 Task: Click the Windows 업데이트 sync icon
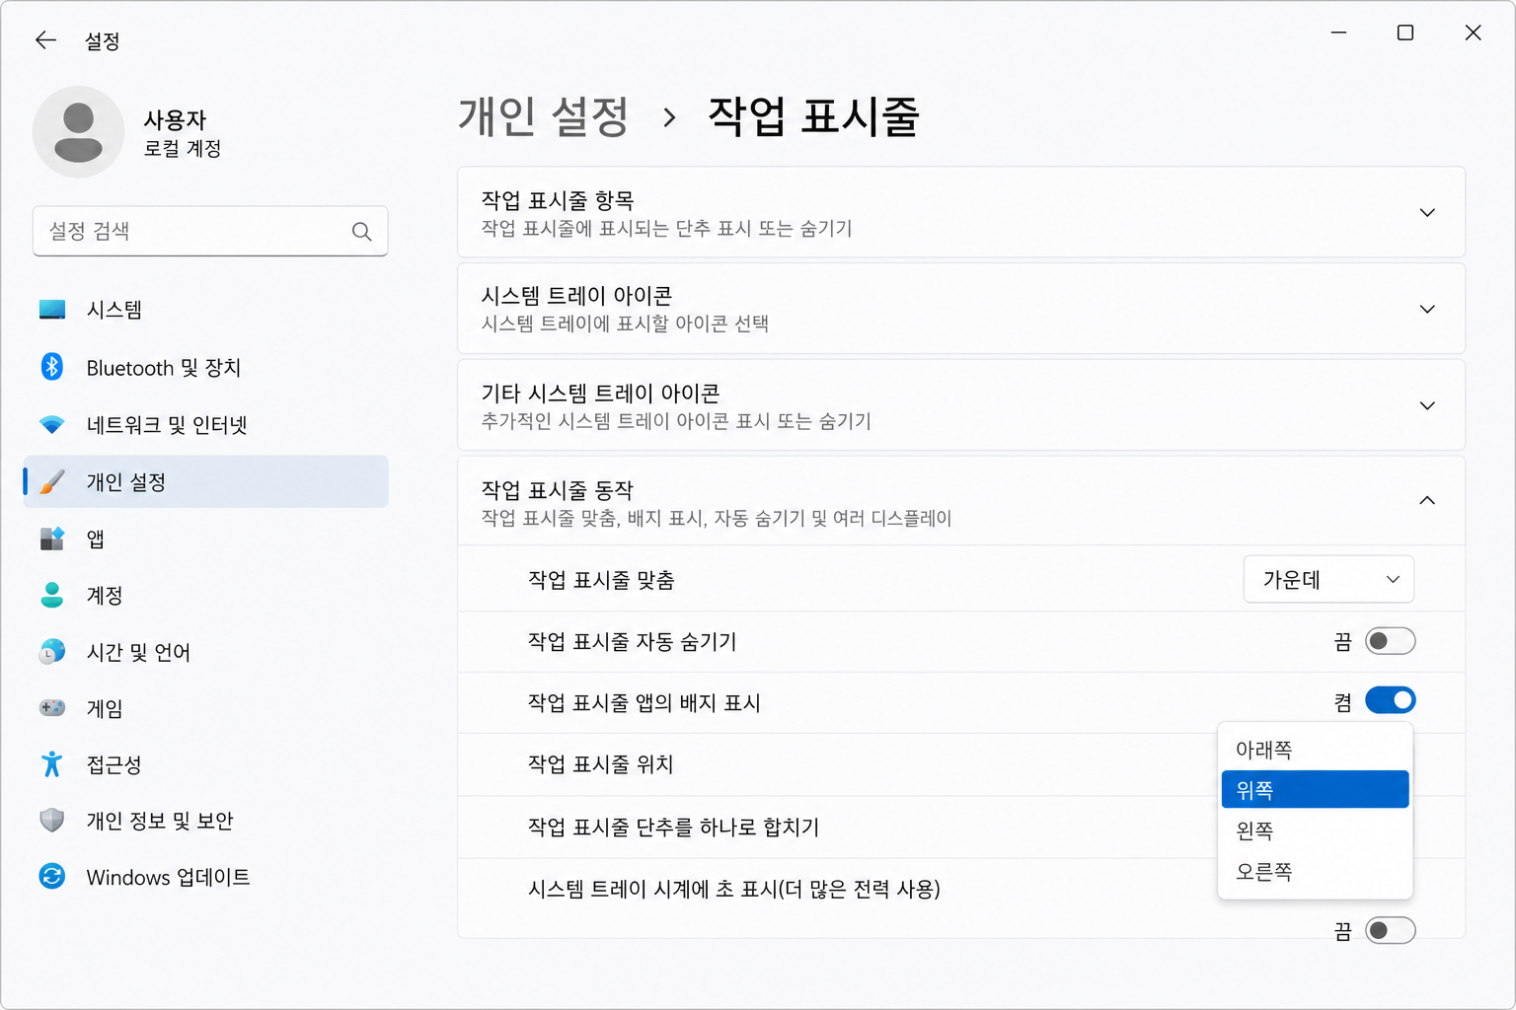pyautogui.click(x=52, y=877)
